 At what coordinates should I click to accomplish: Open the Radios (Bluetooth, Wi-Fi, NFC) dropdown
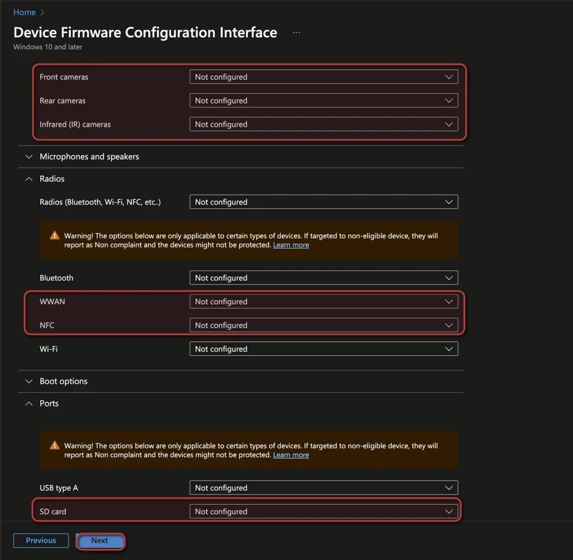click(x=324, y=202)
